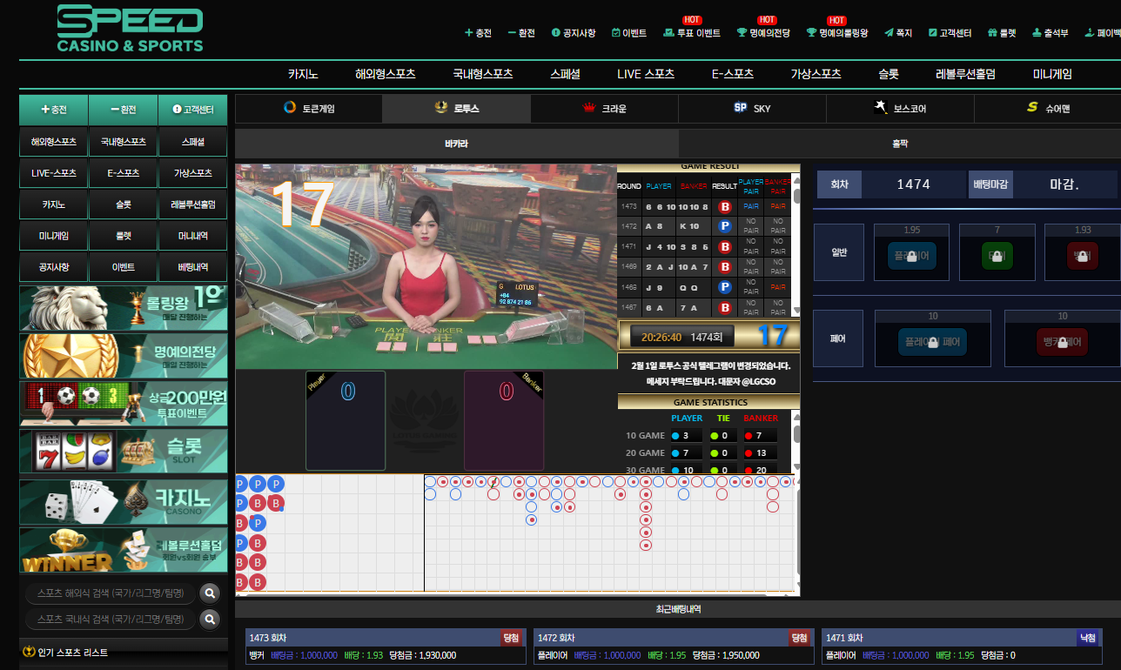Viewport: 1121px width, 670px height.
Task: Click search icon beside 국내식 검색 field
Action: [210, 620]
